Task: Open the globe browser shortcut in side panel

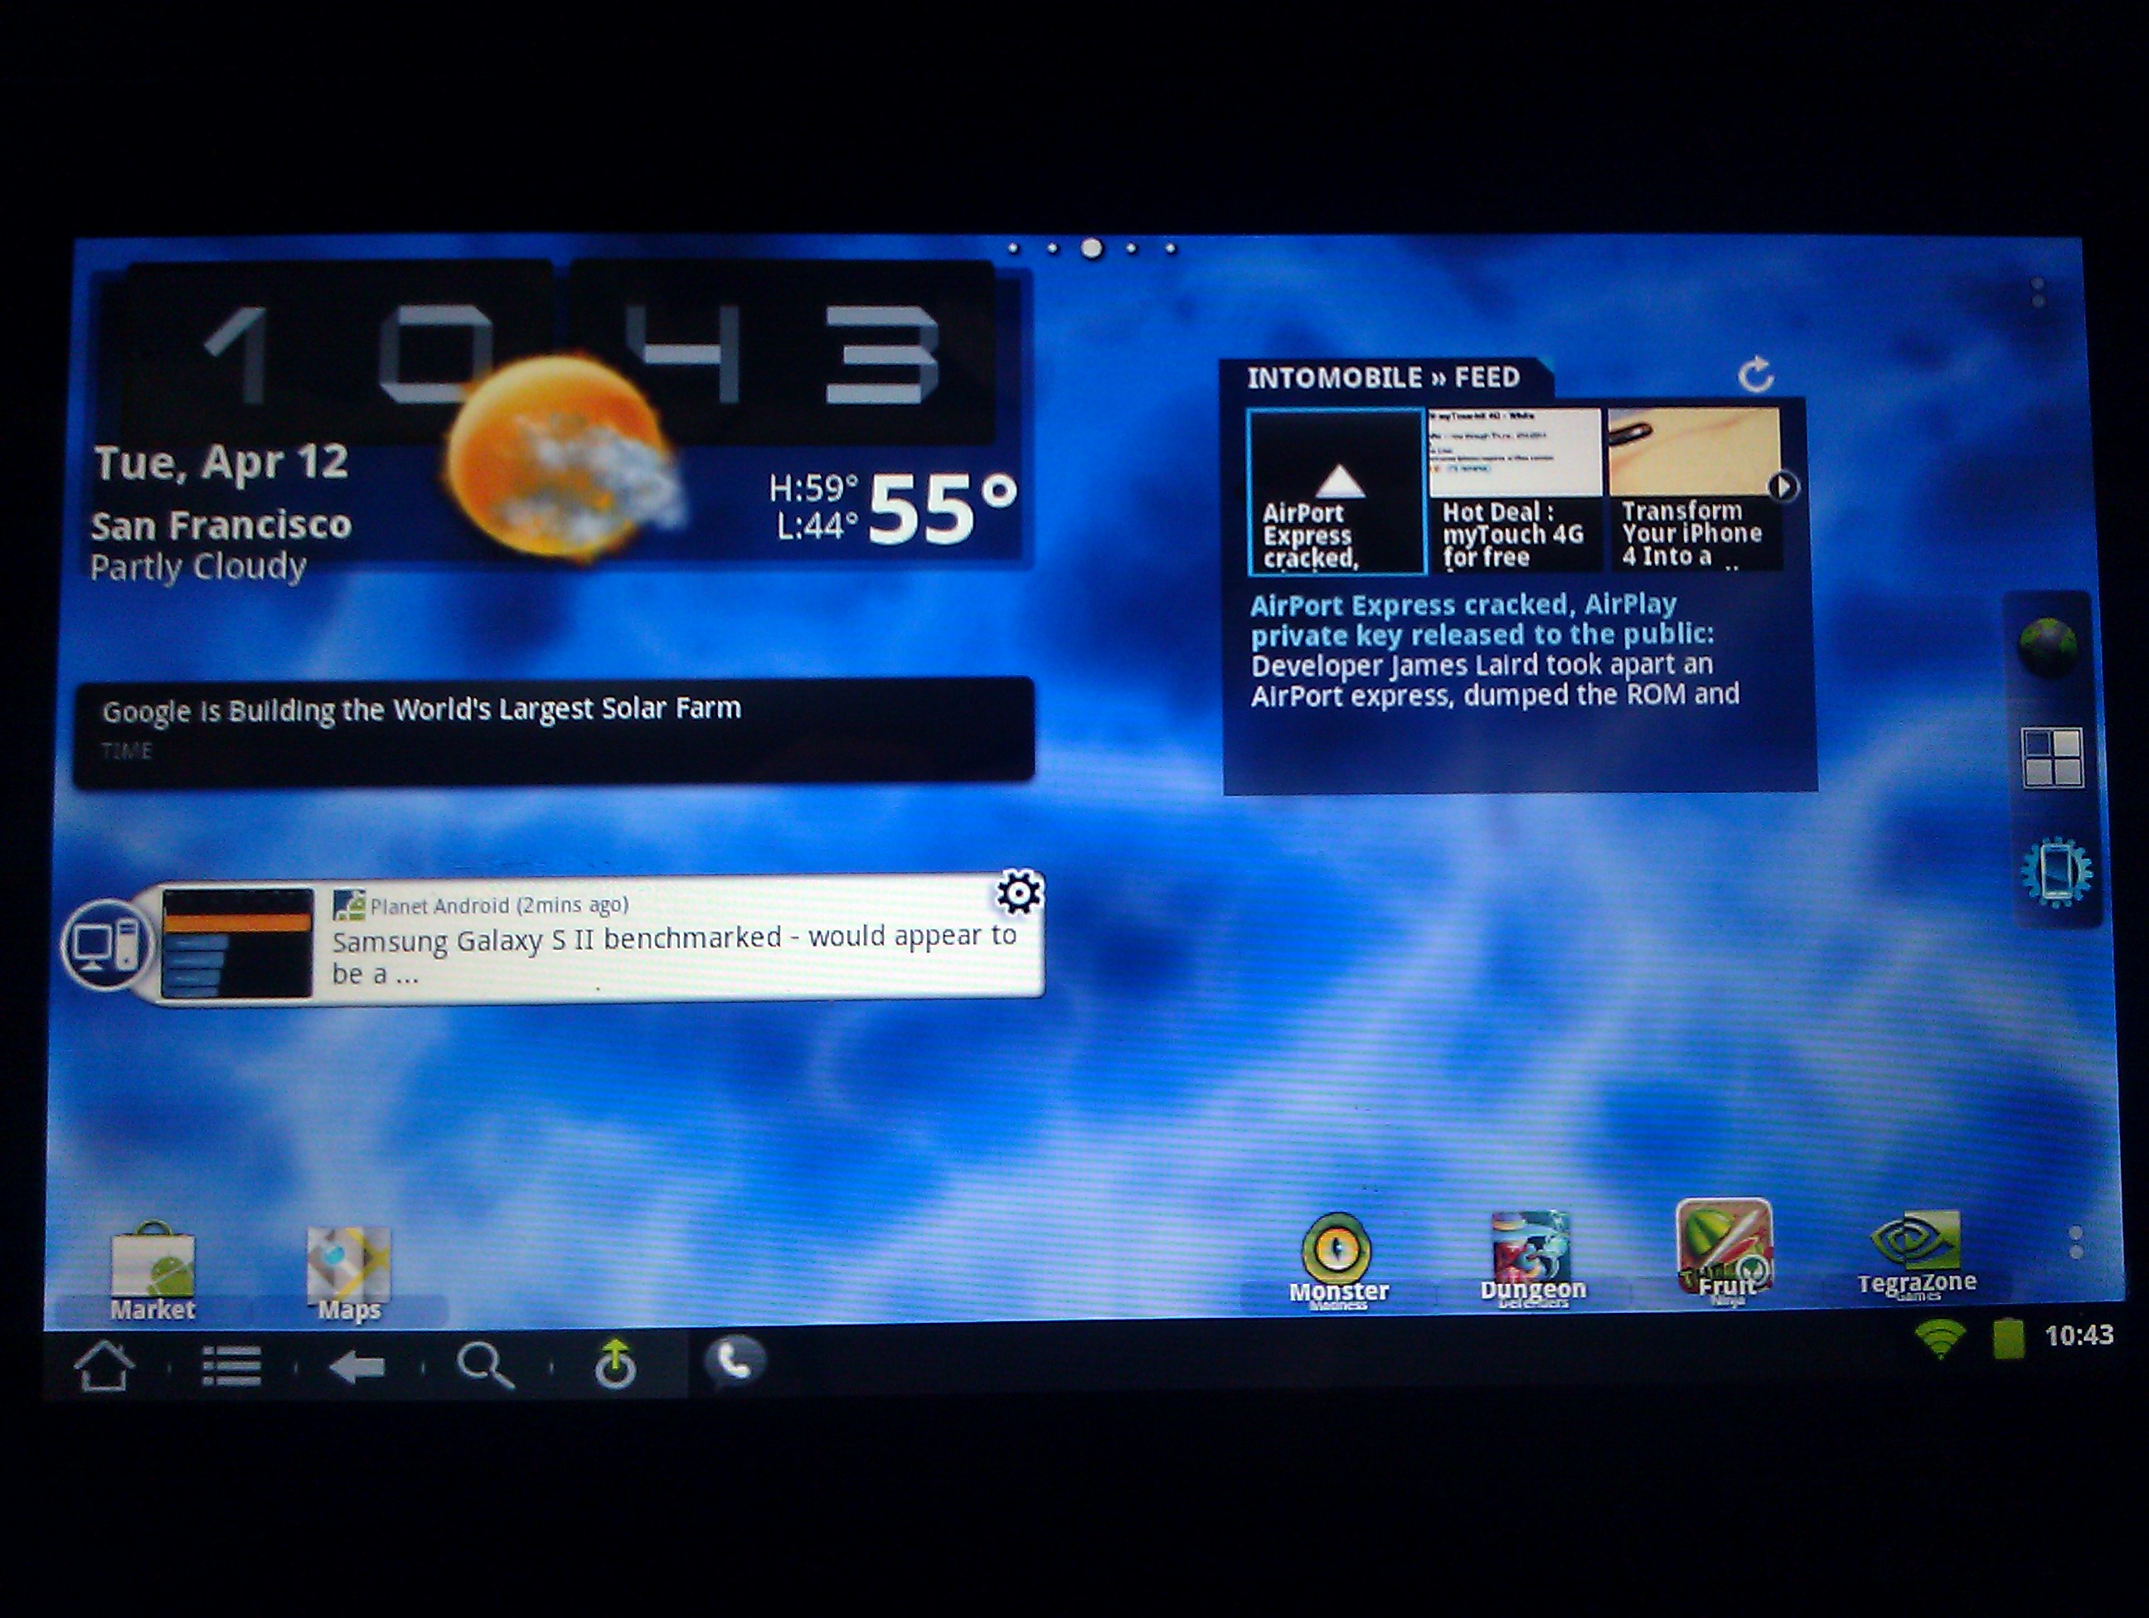Action: 2048,644
